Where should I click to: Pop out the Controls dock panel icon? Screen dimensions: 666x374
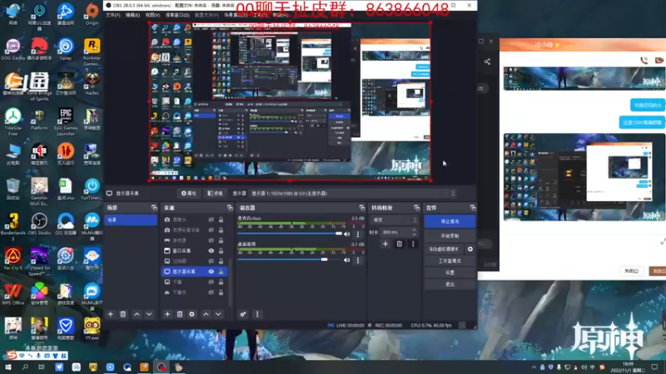click(473, 208)
